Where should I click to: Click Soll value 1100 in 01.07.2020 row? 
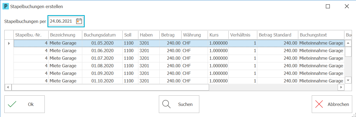129,58
